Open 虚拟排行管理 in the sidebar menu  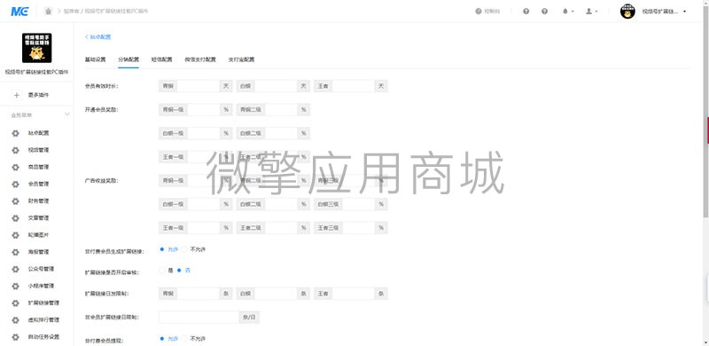(x=43, y=319)
